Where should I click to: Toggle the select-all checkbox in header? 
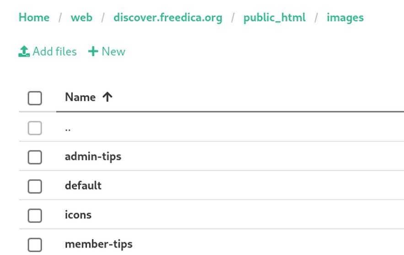35,98
